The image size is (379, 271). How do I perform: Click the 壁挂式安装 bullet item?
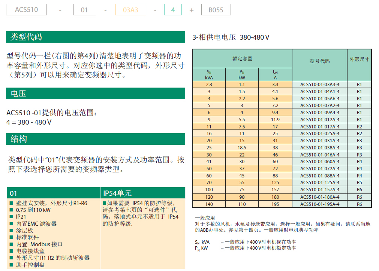[48, 203]
